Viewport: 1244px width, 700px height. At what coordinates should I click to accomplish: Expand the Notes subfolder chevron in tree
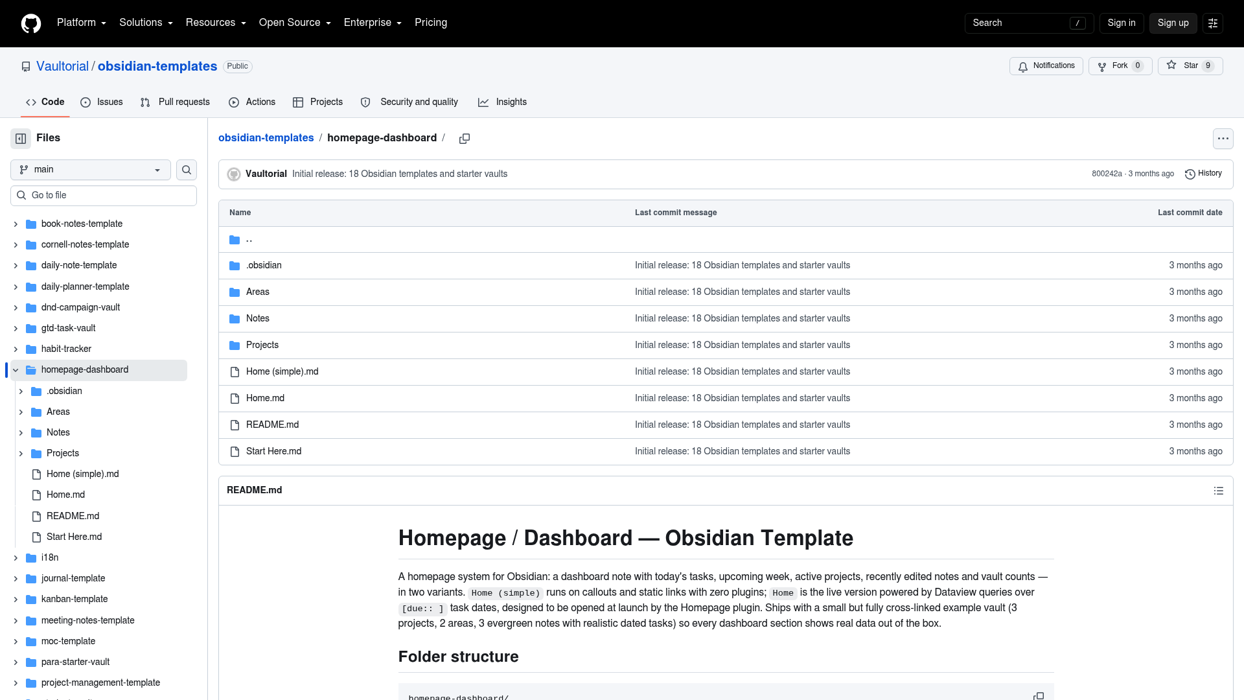(x=21, y=433)
